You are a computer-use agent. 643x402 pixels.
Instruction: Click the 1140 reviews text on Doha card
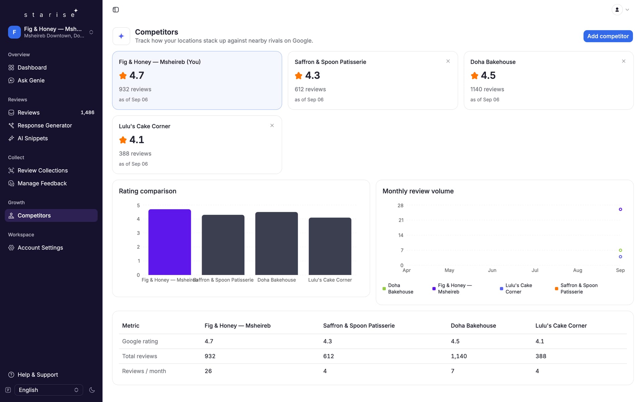[487, 89]
